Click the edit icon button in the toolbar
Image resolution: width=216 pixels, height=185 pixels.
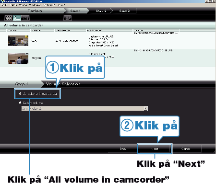pyautogui.click(x=68, y=18)
